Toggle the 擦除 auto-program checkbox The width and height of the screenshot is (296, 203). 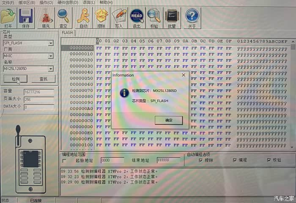[201, 160]
